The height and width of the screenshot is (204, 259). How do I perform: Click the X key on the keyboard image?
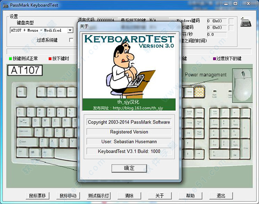(x=54, y=142)
